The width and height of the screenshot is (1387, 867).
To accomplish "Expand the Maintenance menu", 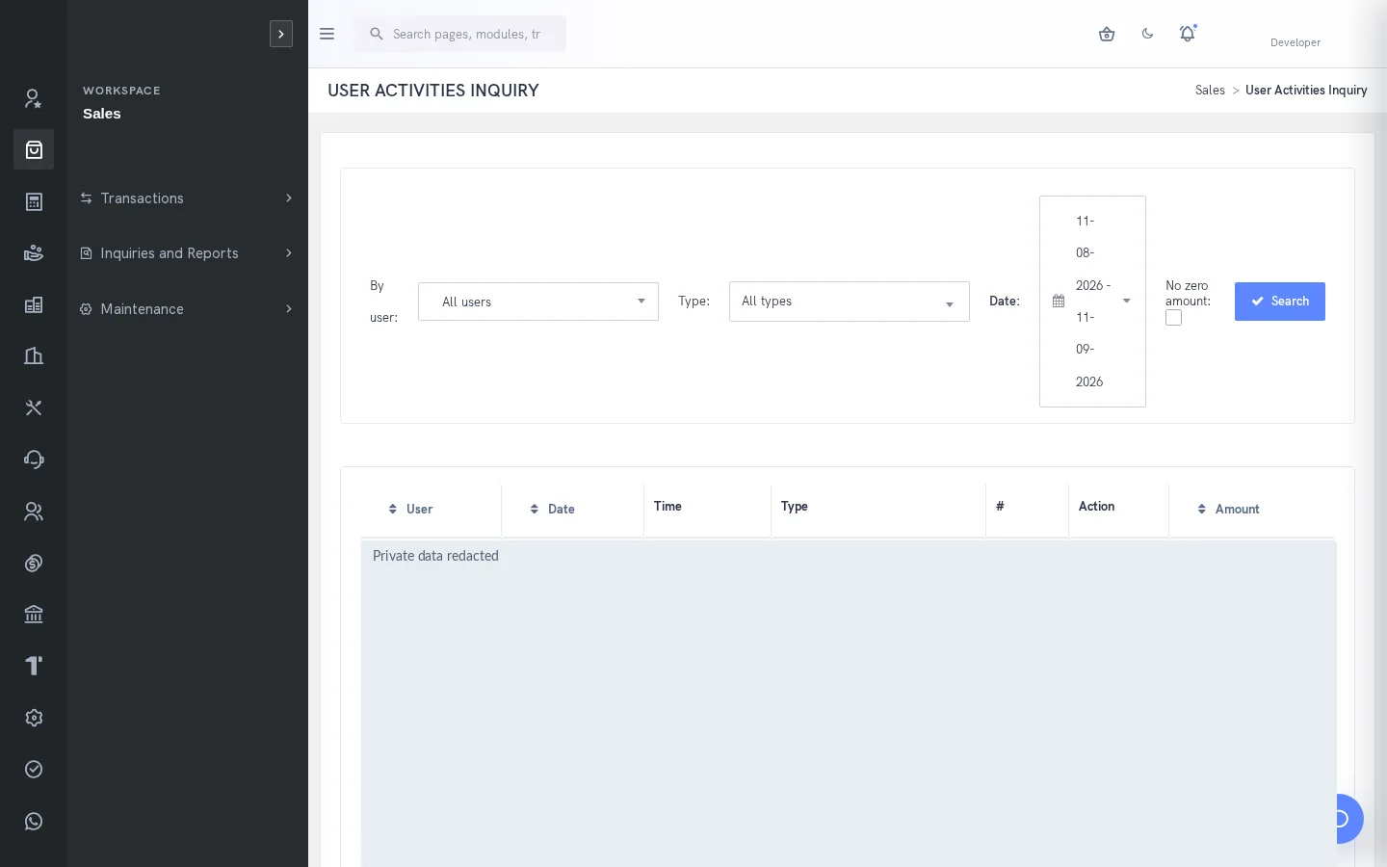I will [x=187, y=309].
